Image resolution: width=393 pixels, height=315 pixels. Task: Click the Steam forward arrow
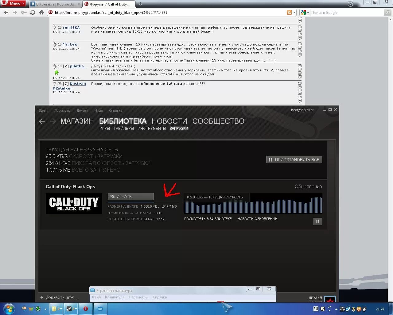(53, 121)
